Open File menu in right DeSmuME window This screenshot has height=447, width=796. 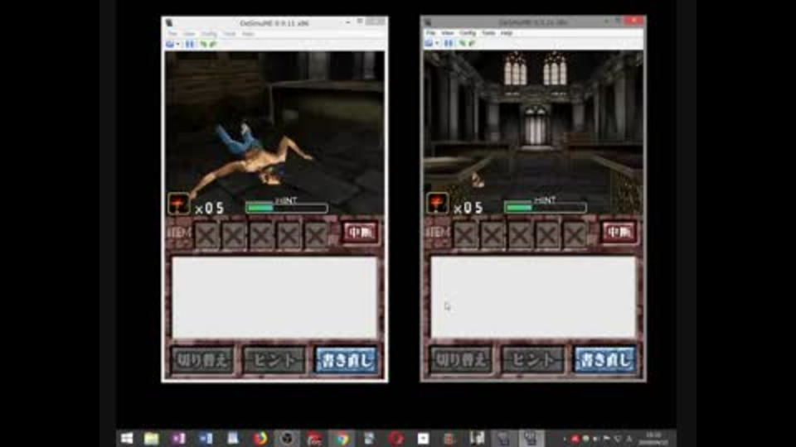point(431,33)
